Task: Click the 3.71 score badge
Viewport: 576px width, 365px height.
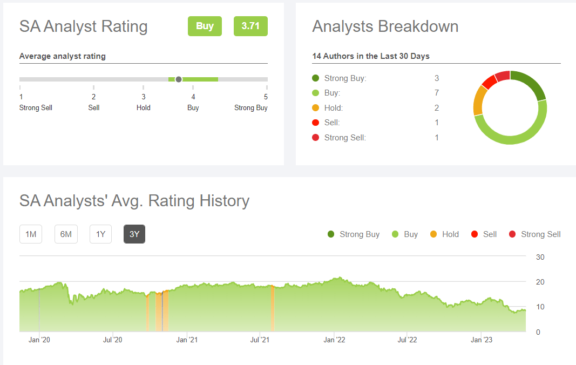Action: (250, 26)
